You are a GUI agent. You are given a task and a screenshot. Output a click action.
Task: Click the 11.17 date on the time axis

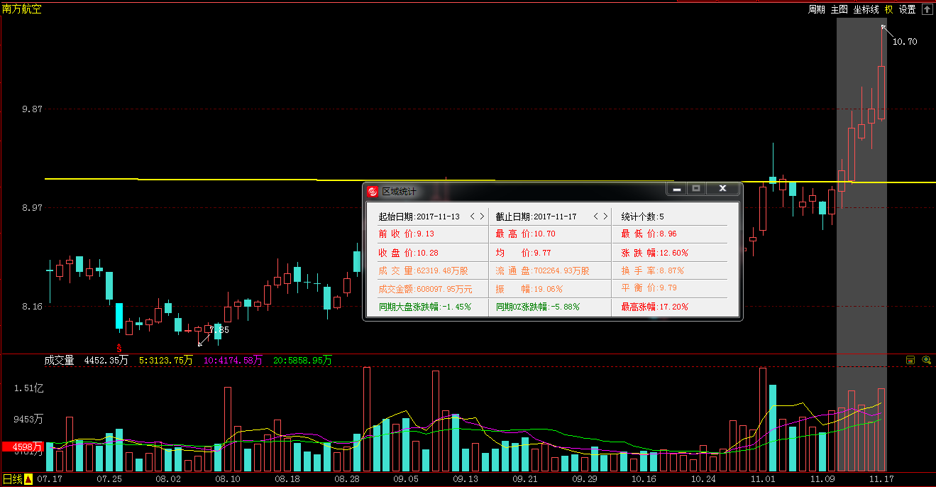[x=882, y=480]
